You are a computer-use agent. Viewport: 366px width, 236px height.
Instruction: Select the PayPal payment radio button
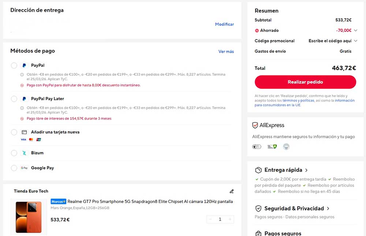(x=14, y=65)
